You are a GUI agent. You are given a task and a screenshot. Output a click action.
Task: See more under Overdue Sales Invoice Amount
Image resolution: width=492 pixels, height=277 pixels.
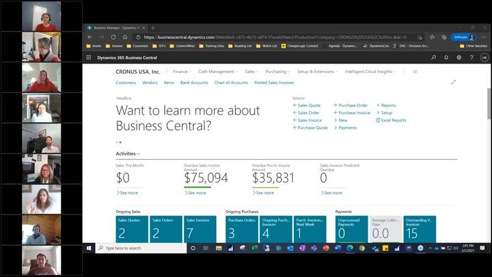[195, 193]
